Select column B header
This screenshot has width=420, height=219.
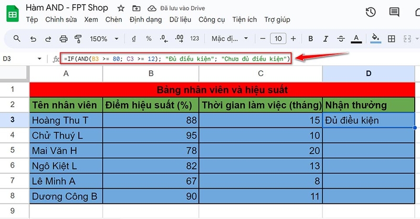click(x=151, y=73)
